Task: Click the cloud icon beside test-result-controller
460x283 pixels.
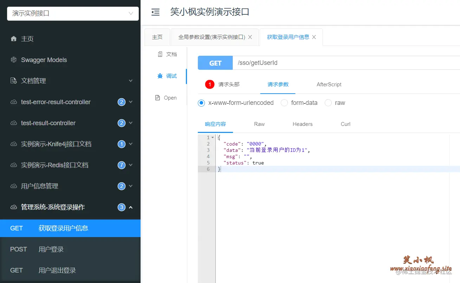Action: coord(14,123)
